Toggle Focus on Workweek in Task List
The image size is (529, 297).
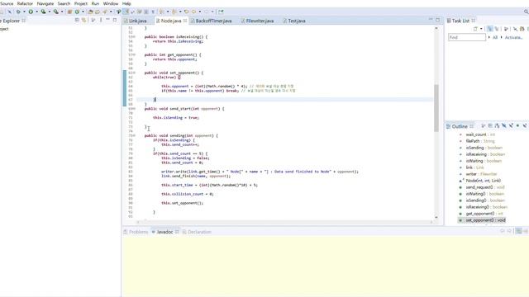point(506,29)
